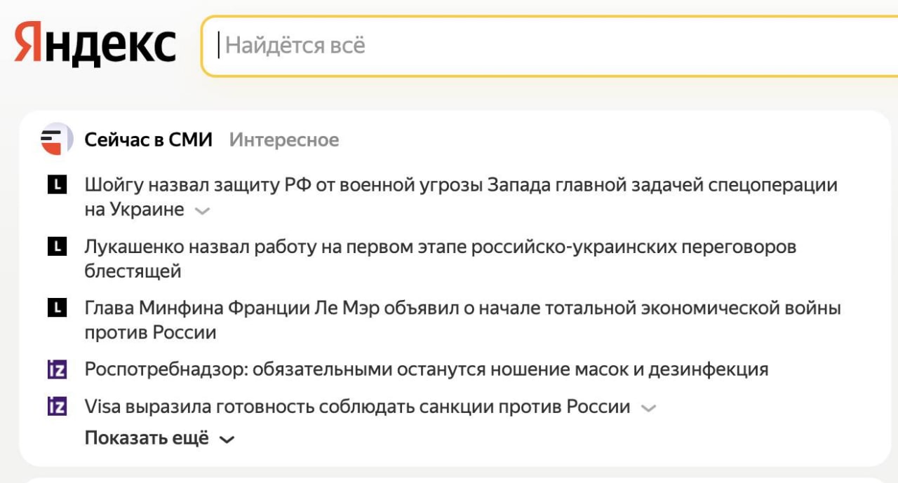Image resolution: width=898 pixels, height=483 pixels.
Task: Click the Lenta icon beside the Ле Мэр headline
Action: 56,308
